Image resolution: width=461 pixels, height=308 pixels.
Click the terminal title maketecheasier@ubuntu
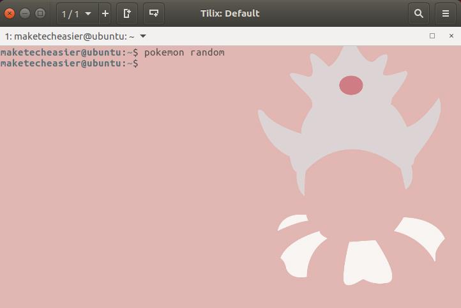point(70,36)
